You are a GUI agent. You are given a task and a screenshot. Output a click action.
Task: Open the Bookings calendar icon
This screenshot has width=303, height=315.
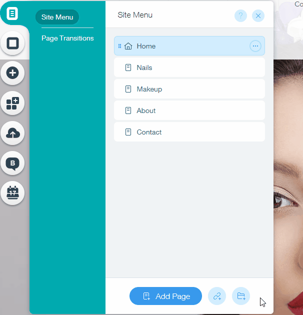pyautogui.click(x=12, y=192)
